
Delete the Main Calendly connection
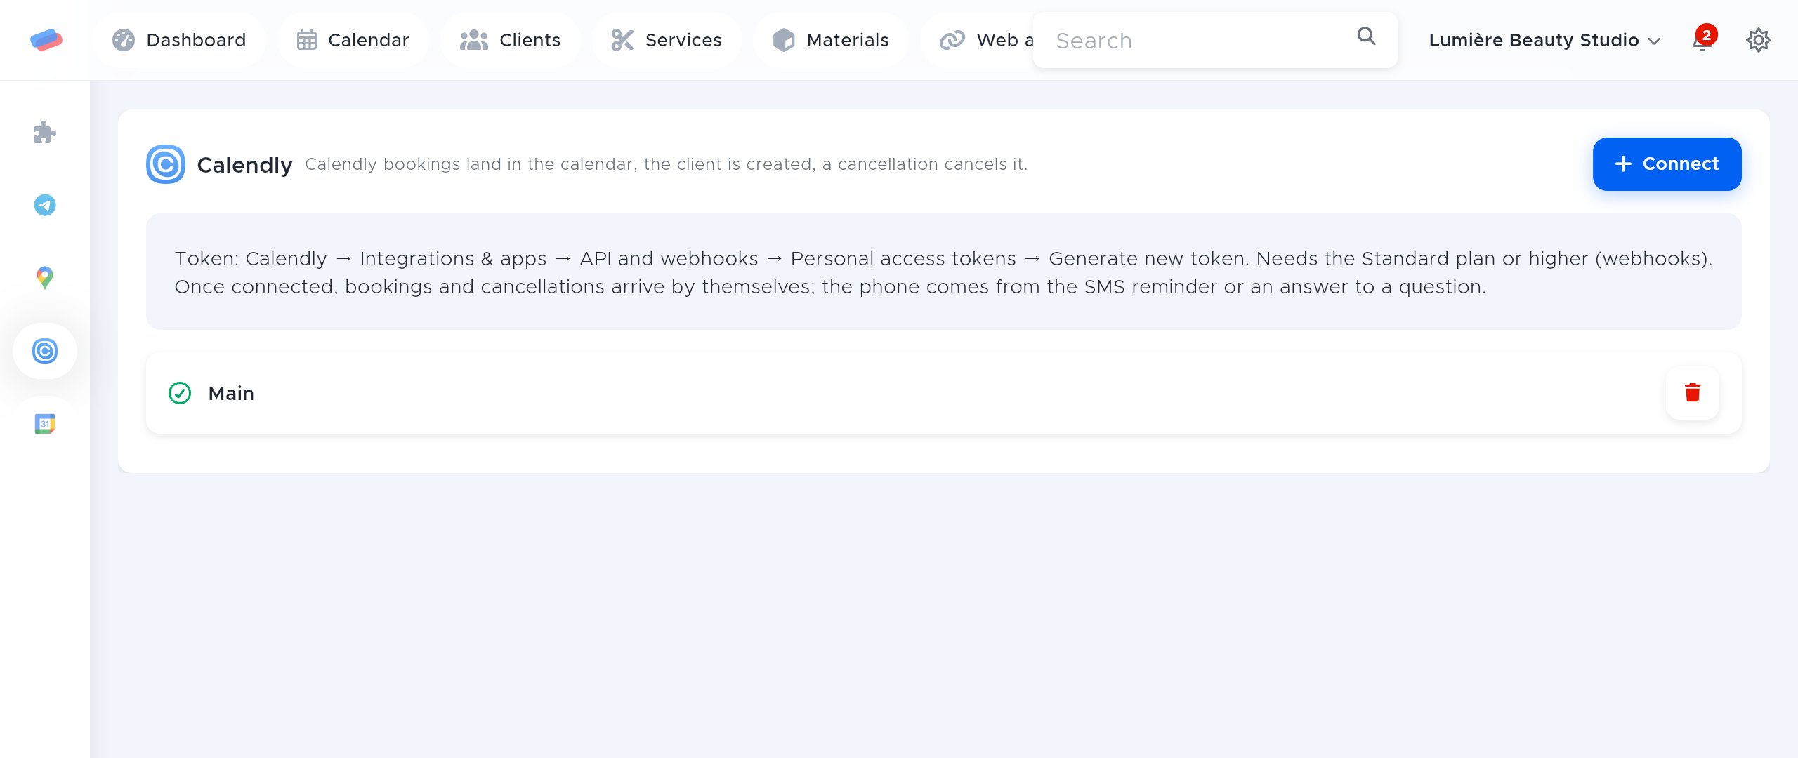tap(1693, 392)
